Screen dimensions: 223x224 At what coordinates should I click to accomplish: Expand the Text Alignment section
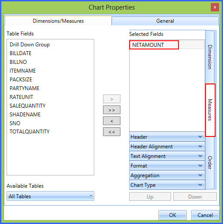167,156
